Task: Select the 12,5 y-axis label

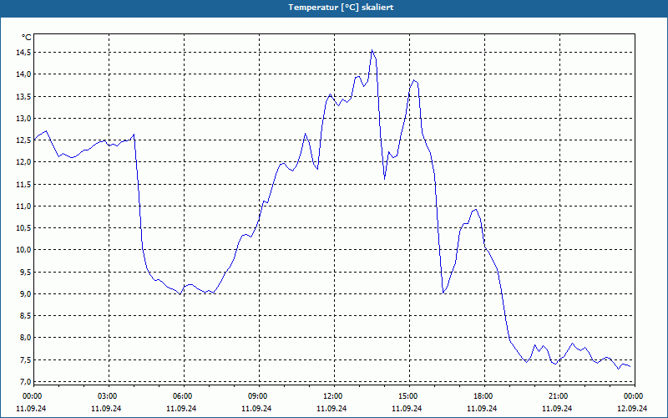Action: pyautogui.click(x=23, y=140)
